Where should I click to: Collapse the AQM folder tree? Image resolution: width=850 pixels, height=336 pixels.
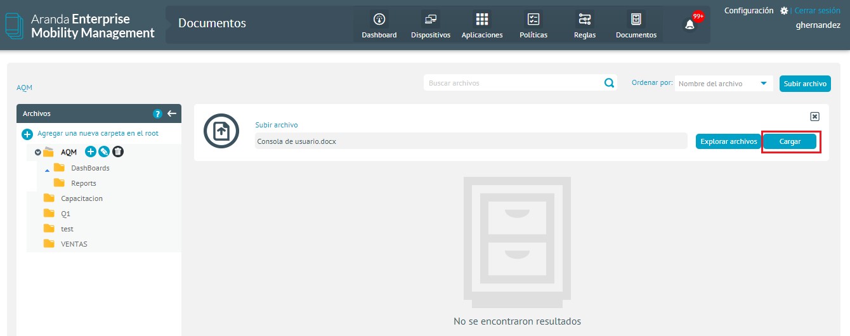(x=38, y=152)
